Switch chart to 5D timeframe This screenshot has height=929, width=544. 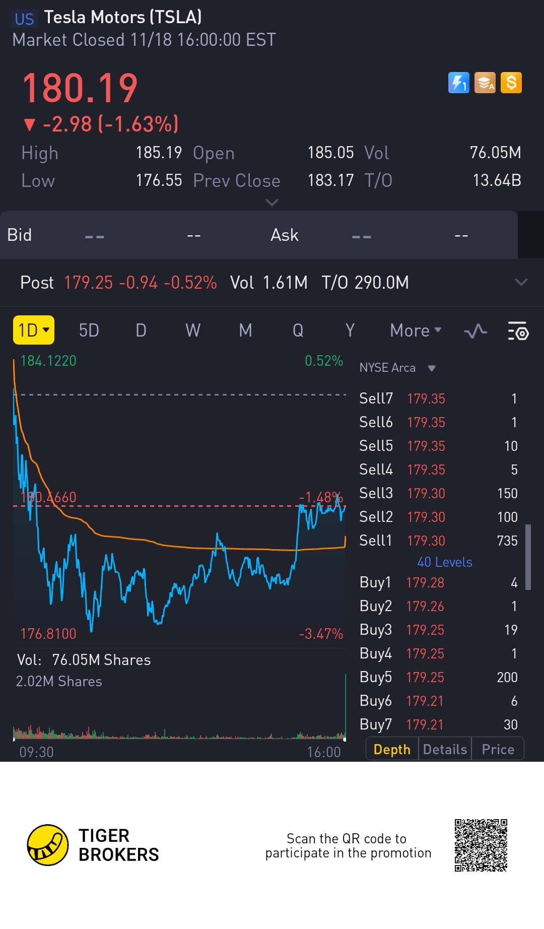89,330
